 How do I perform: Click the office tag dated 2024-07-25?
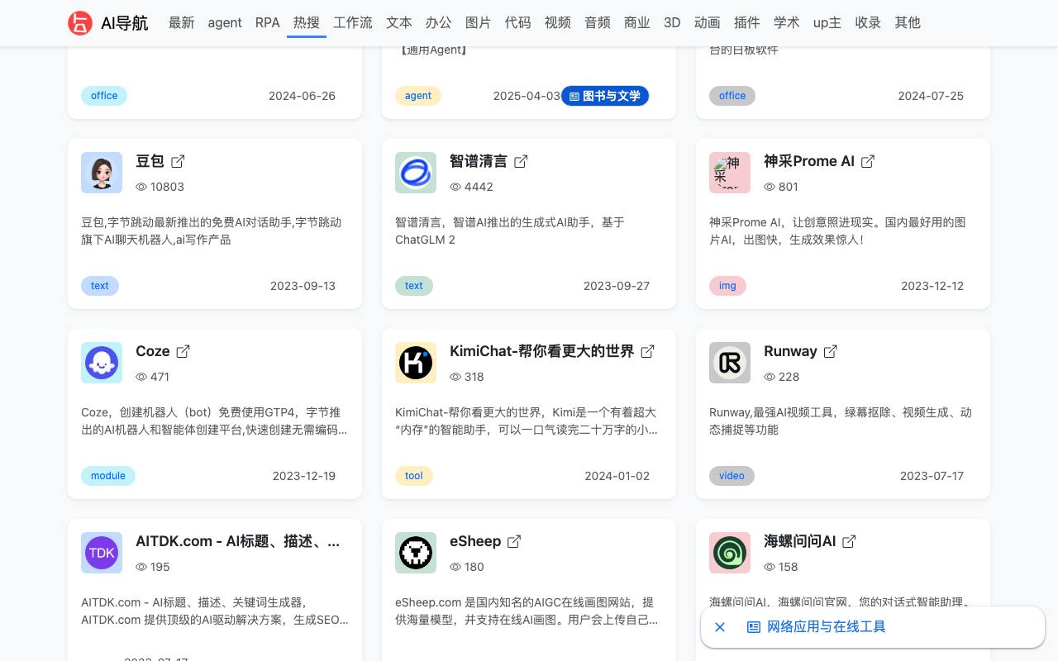point(732,96)
